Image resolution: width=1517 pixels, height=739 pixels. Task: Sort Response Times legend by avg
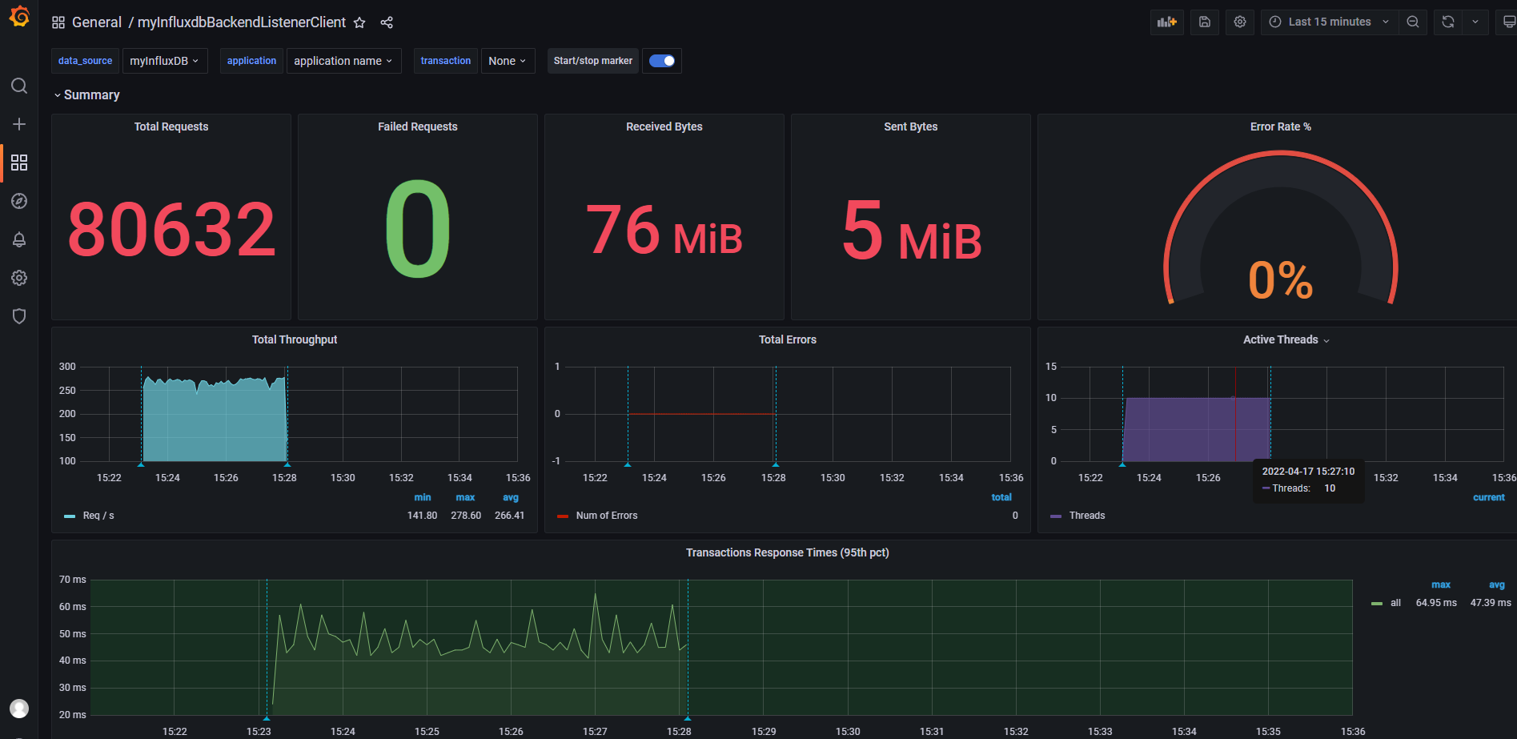pyautogui.click(x=1497, y=584)
